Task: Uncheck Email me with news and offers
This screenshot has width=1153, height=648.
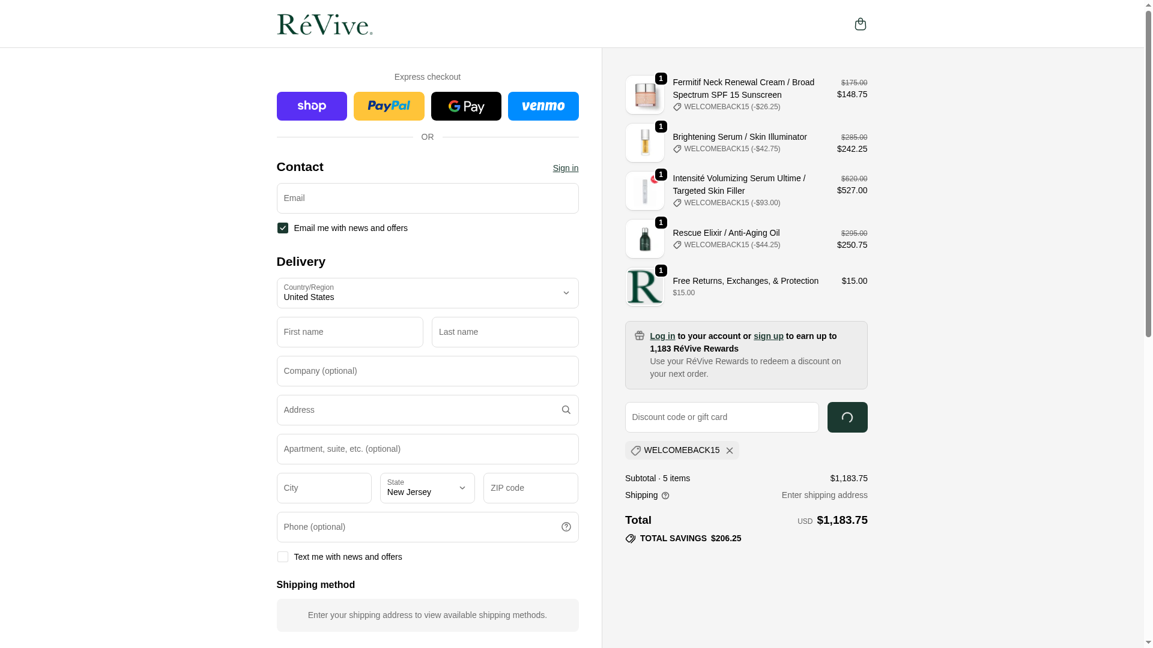Action: click(283, 228)
